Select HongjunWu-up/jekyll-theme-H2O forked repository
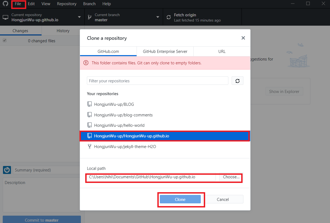This screenshot has width=330, height=223. click(x=165, y=146)
